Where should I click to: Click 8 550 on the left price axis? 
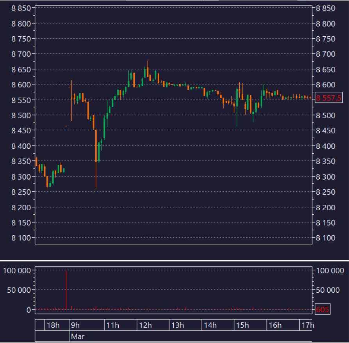point(21,100)
